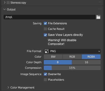Select RGBA color mode

pyautogui.click(x=91, y=57)
